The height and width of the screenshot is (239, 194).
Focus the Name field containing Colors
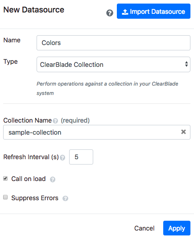point(113,43)
